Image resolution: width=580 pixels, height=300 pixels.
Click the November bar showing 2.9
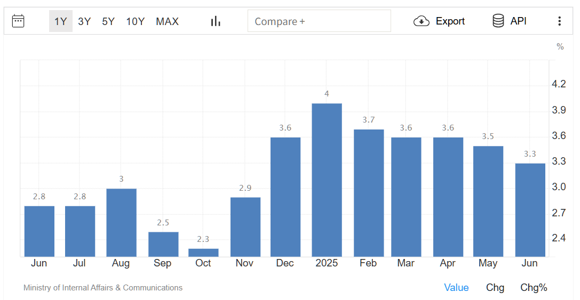coord(245,227)
